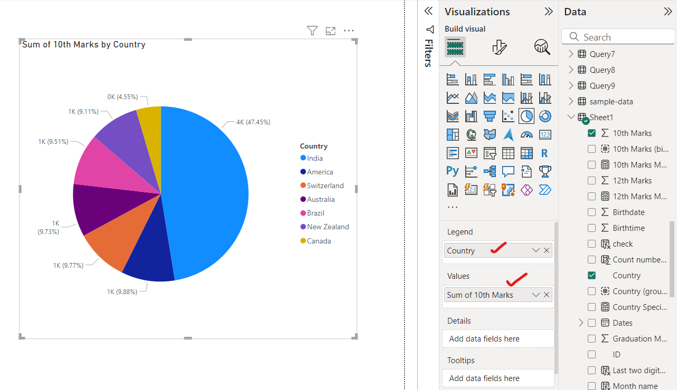Collapse the Data pane
The width and height of the screenshot is (677, 390).
pyautogui.click(x=668, y=11)
